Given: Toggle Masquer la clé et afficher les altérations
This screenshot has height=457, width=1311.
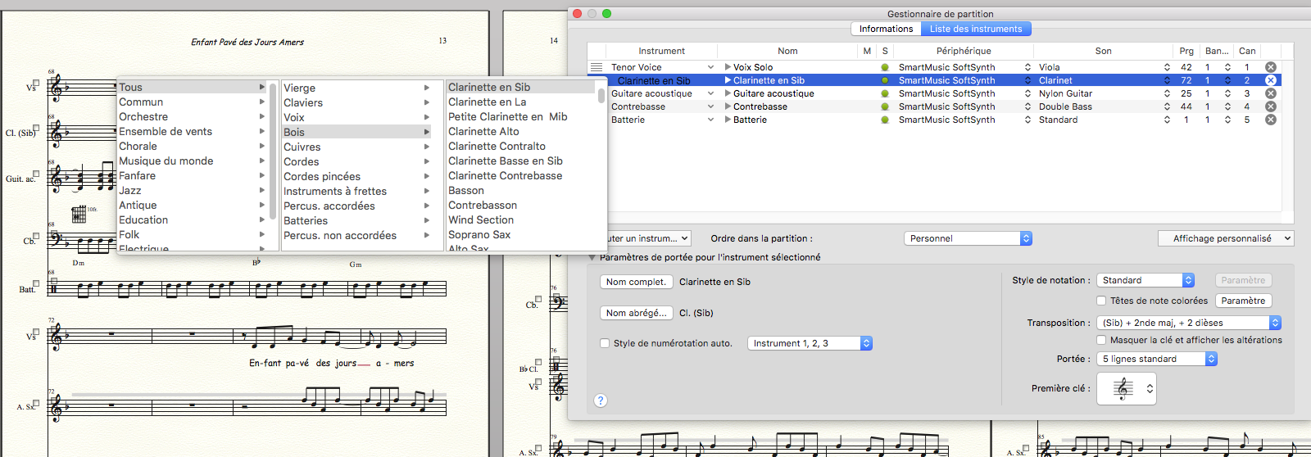Looking at the screenshot, I should (1101, 340).
